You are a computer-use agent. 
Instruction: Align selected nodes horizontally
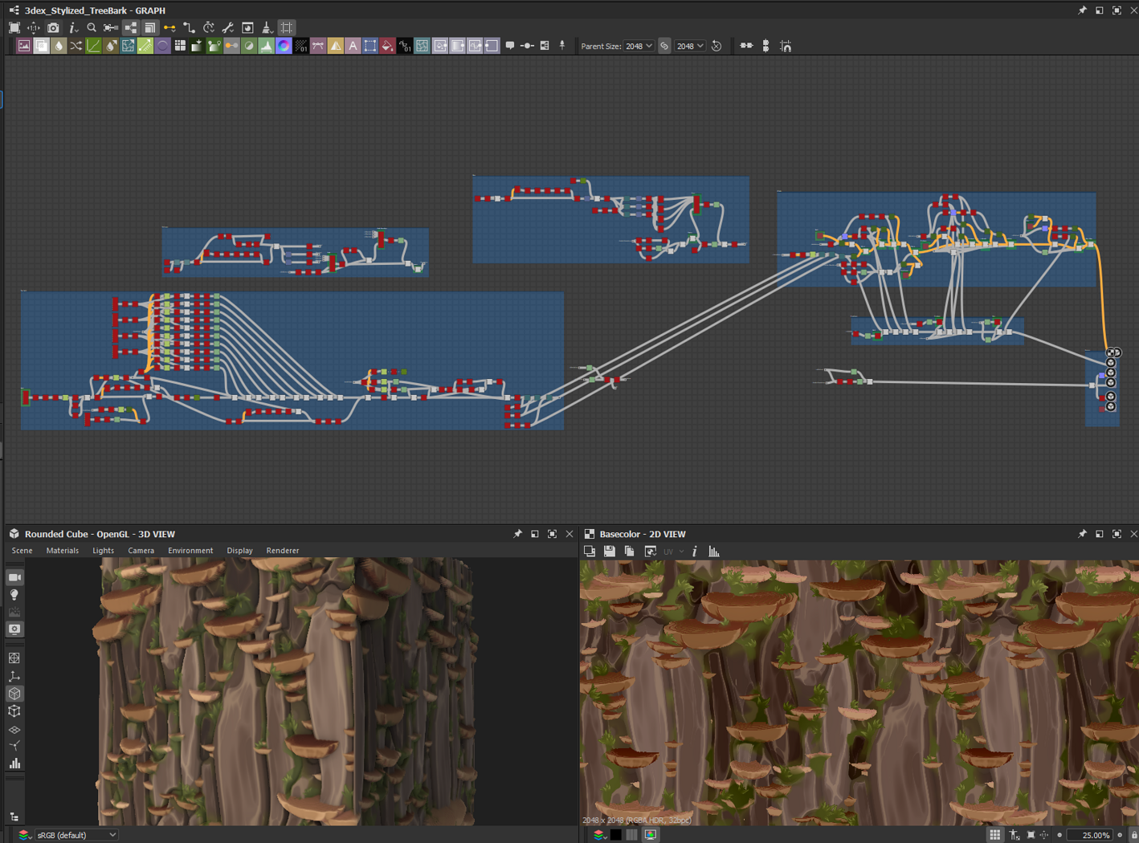coord(746,46)
